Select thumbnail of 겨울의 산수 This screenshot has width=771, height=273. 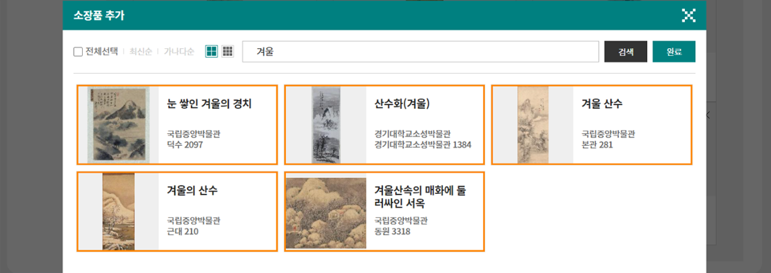[x=119, y=212]
